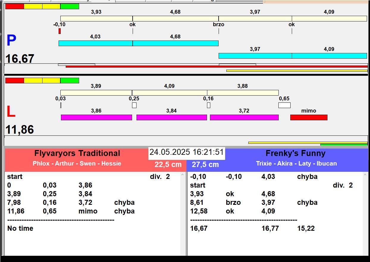Click the scroll-up arrow of the Flyvaryors results list

(183, 175)
